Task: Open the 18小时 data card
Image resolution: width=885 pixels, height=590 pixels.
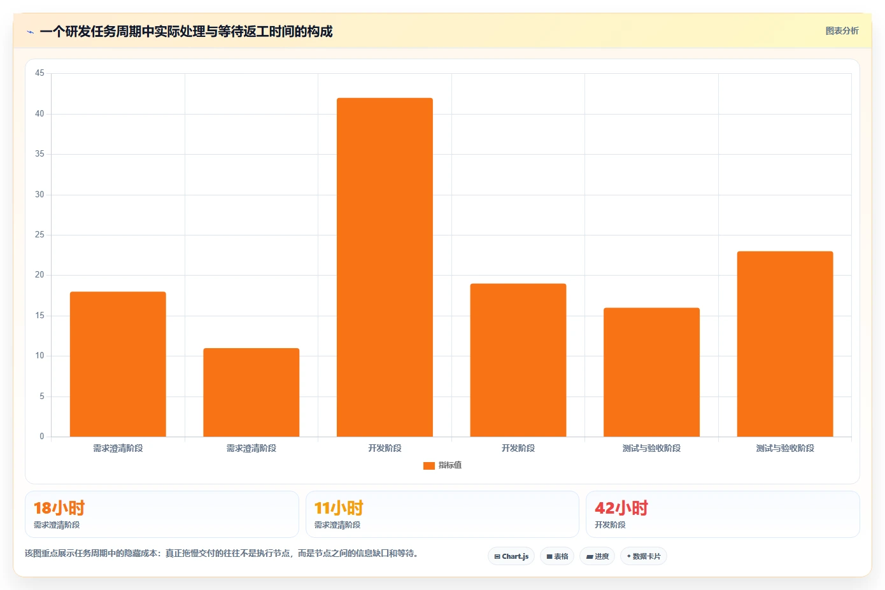Action: tap(162, 514)
